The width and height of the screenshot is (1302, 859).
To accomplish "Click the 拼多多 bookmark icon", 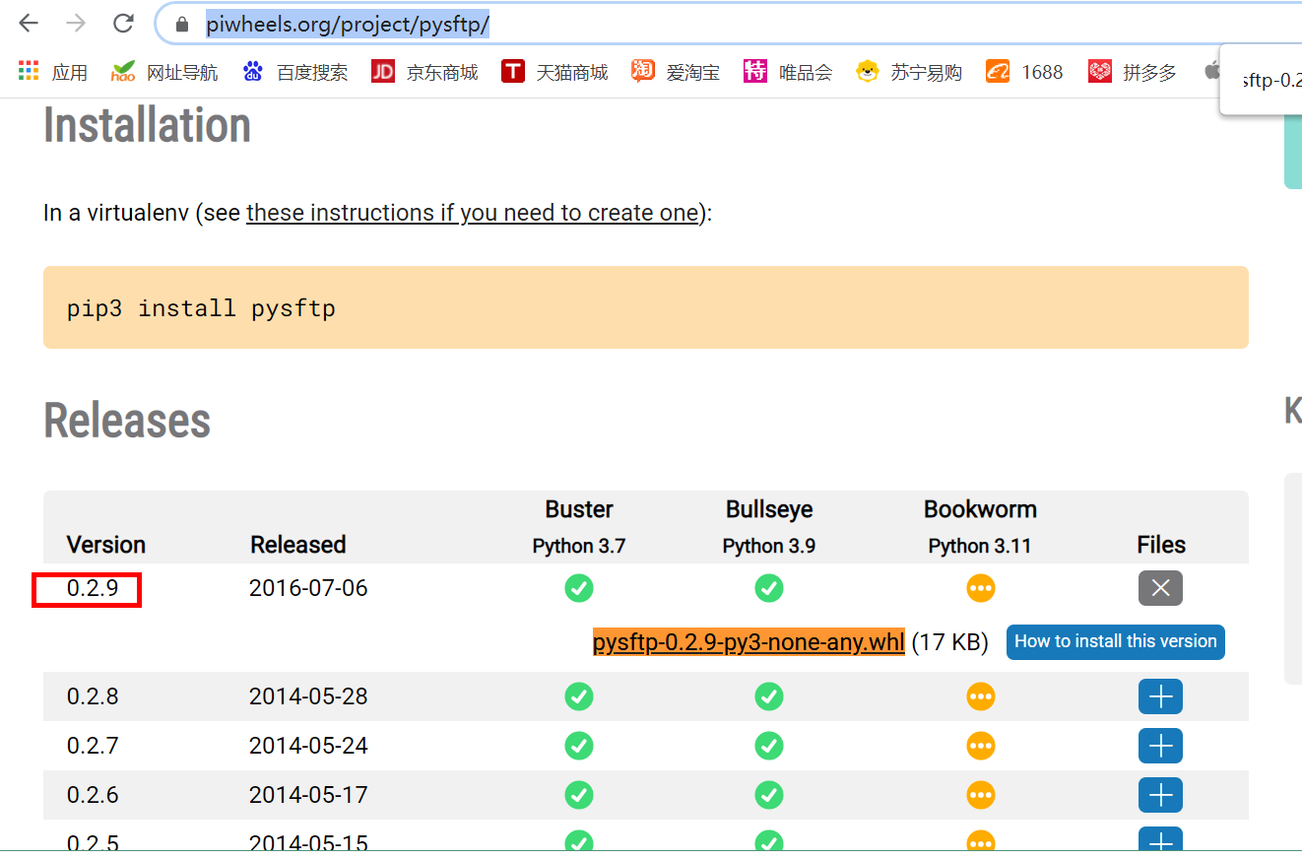I will coord(1099,71).
